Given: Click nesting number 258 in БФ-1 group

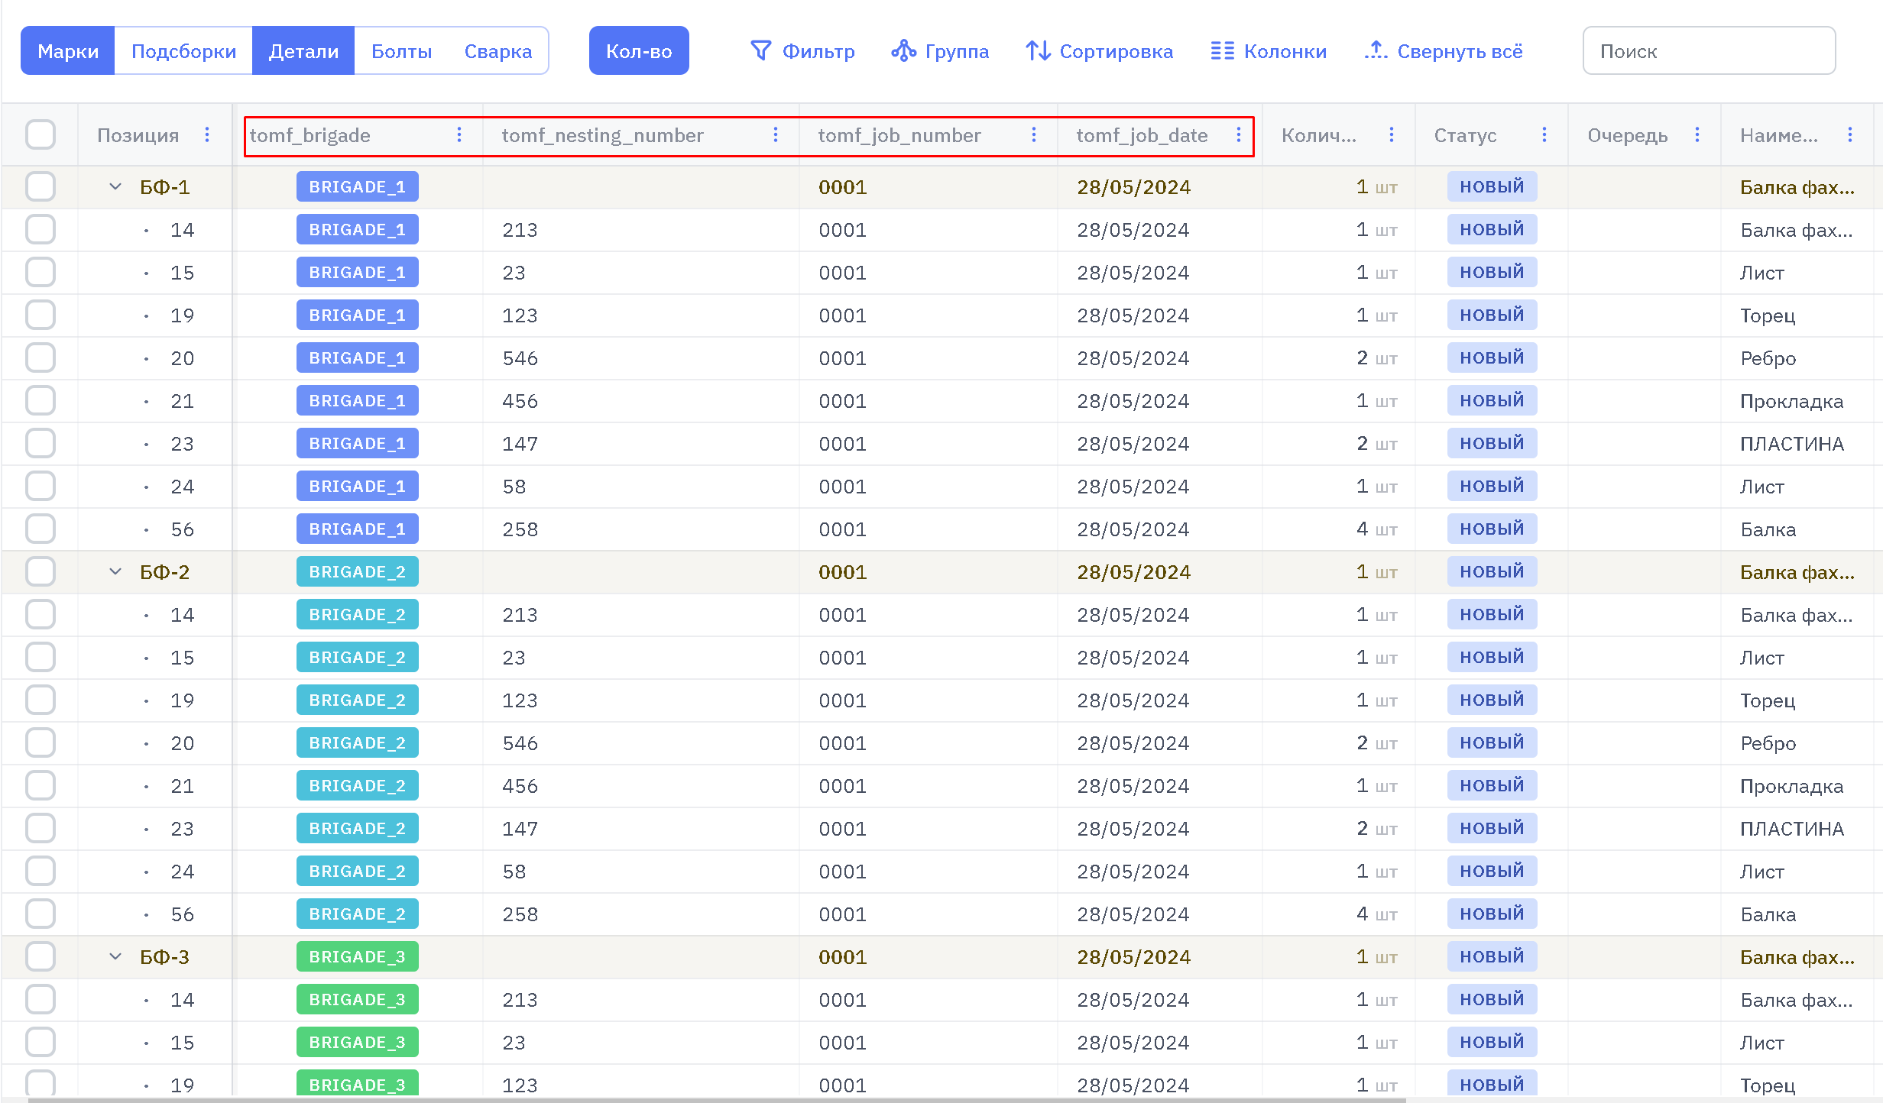Looking at the screenshot, I should coord(520,529).
